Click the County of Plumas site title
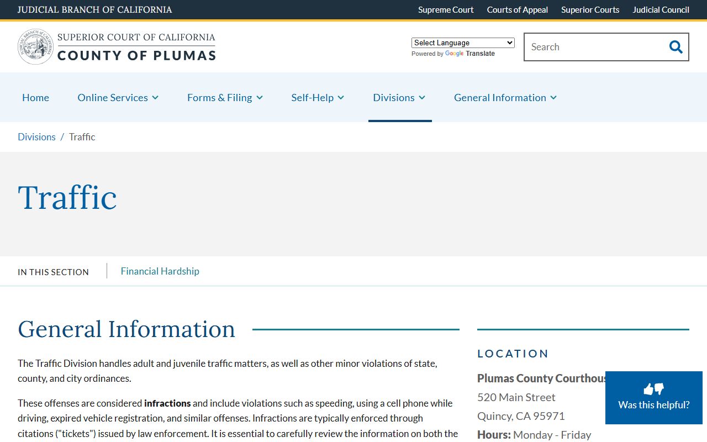The image size is (707, 442). [136, 55]
